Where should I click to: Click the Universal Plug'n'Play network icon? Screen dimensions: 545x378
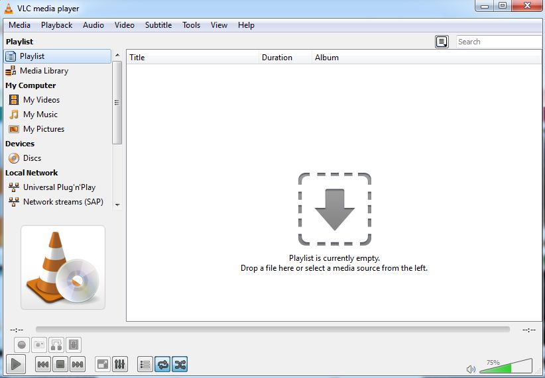tap(14, 187)
